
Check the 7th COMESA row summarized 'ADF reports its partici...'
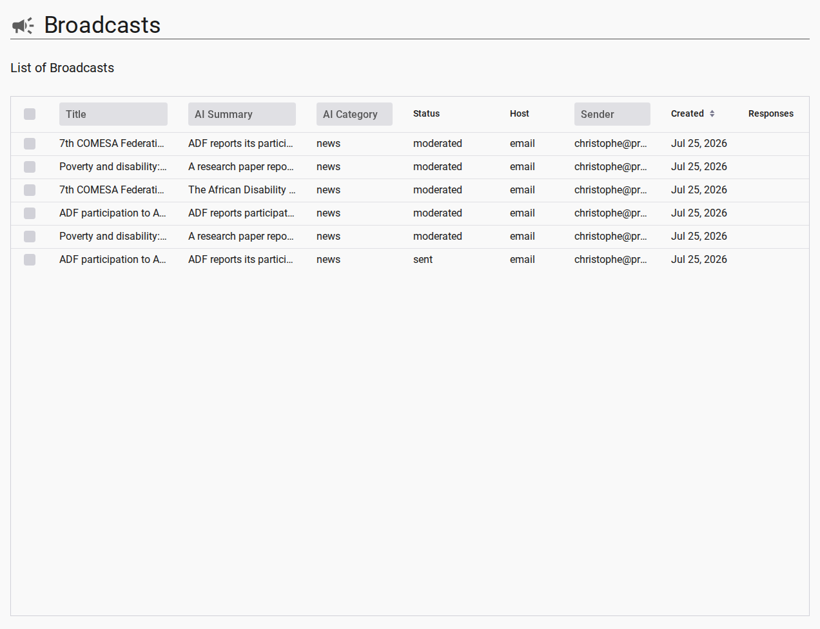pos(30,144)
